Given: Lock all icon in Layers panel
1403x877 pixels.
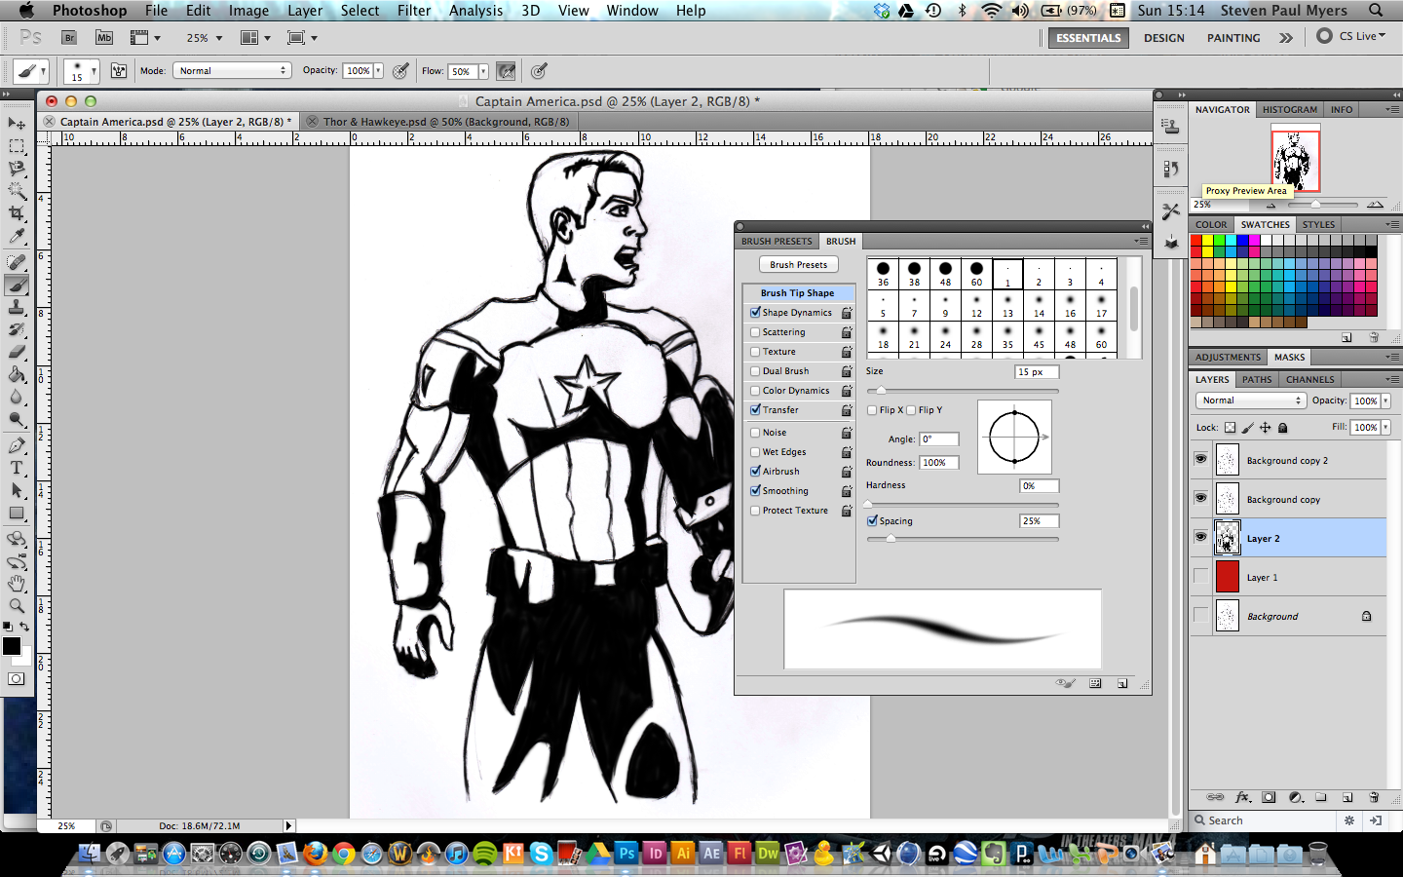Looking at the screenshot, I should point(1282,428).
